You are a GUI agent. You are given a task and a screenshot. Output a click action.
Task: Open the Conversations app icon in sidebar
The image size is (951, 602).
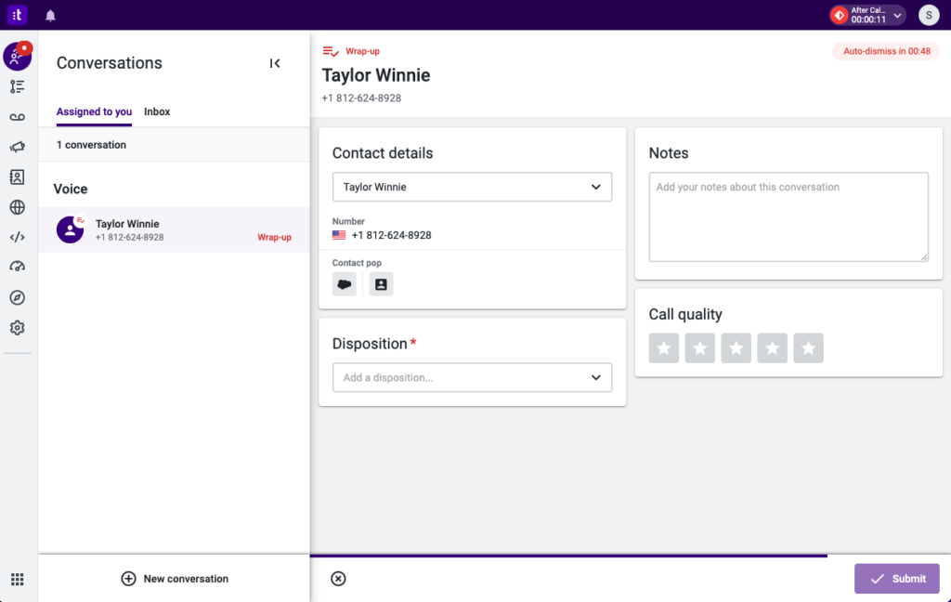point(17,57)
